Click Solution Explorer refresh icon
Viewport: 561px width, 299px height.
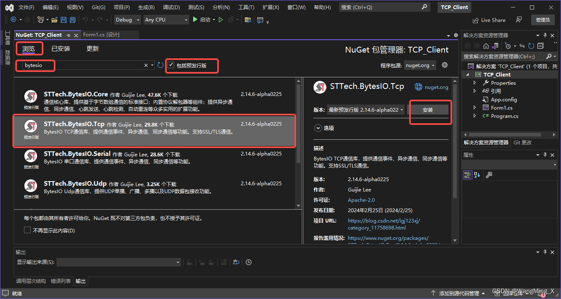click(531, 46)
